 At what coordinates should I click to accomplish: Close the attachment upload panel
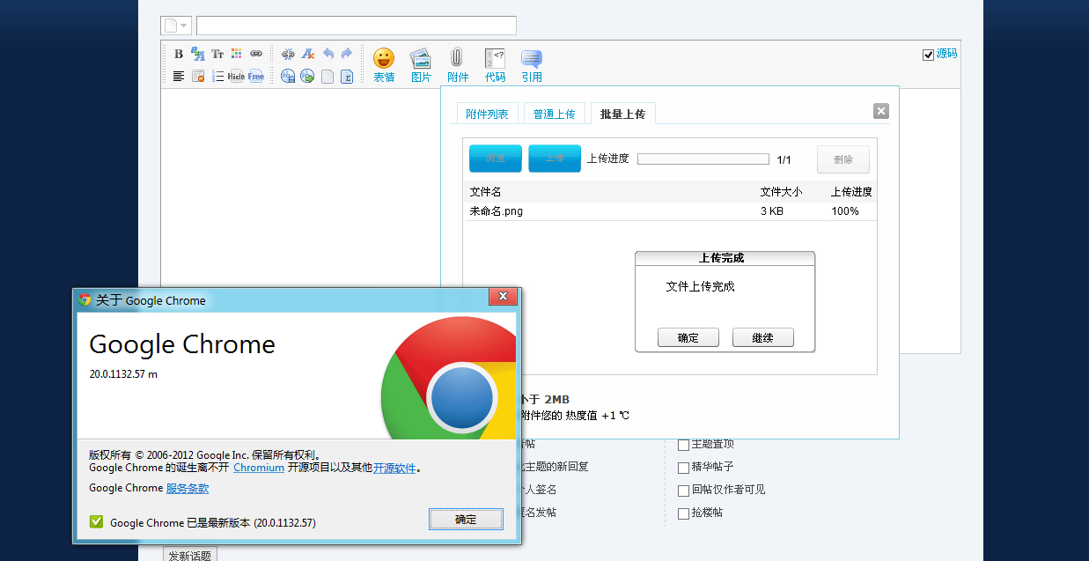pos(881,111)
